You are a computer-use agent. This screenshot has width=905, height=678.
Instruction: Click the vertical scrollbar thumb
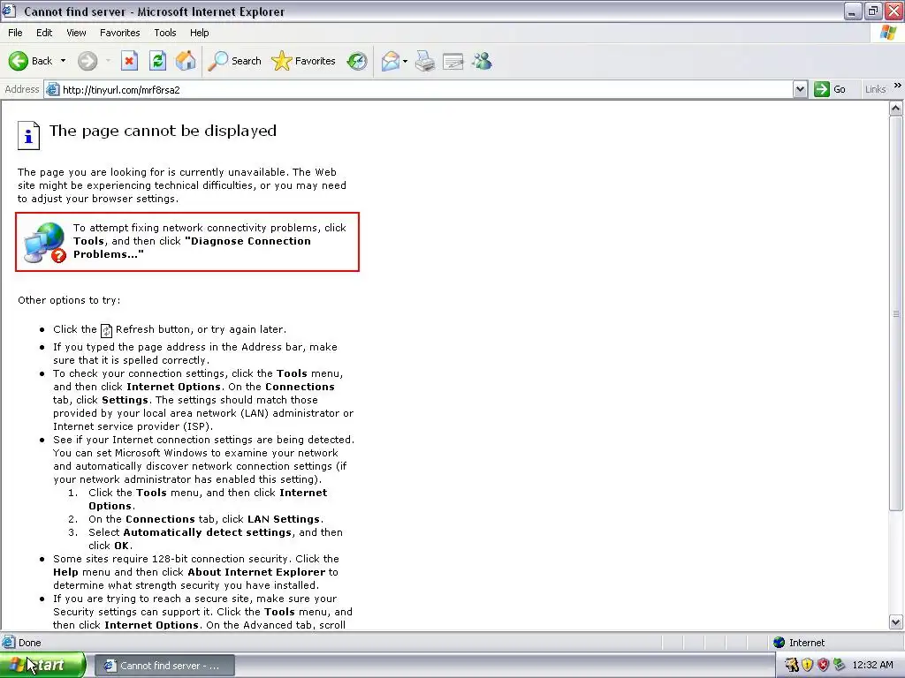click(x=896, y=313)
